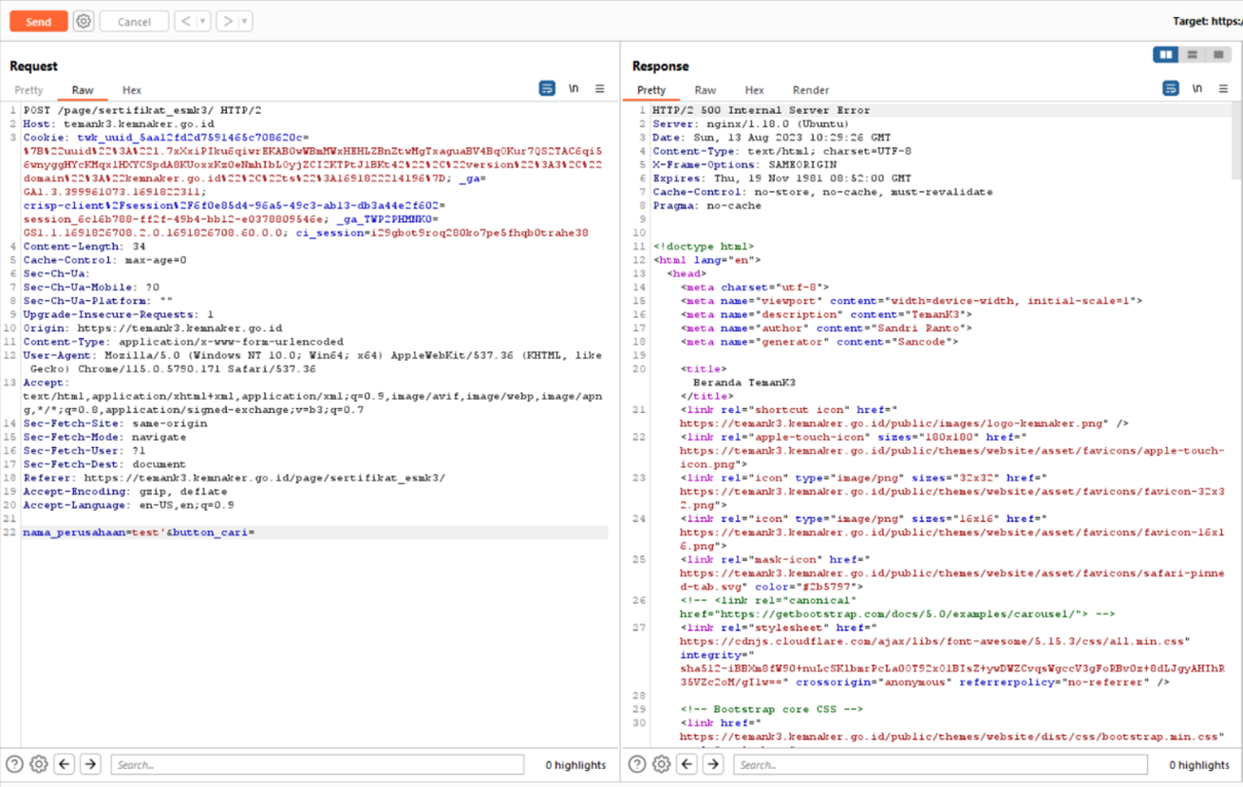Click the Request search help icon
This screenshot has width=1243, height=787.
click(14, 764)
